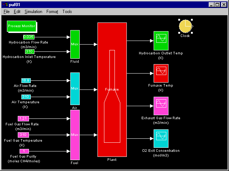The width and height of the screenshot is (229, 171).
Task: Open the File menu
Action: coord(7,12)
